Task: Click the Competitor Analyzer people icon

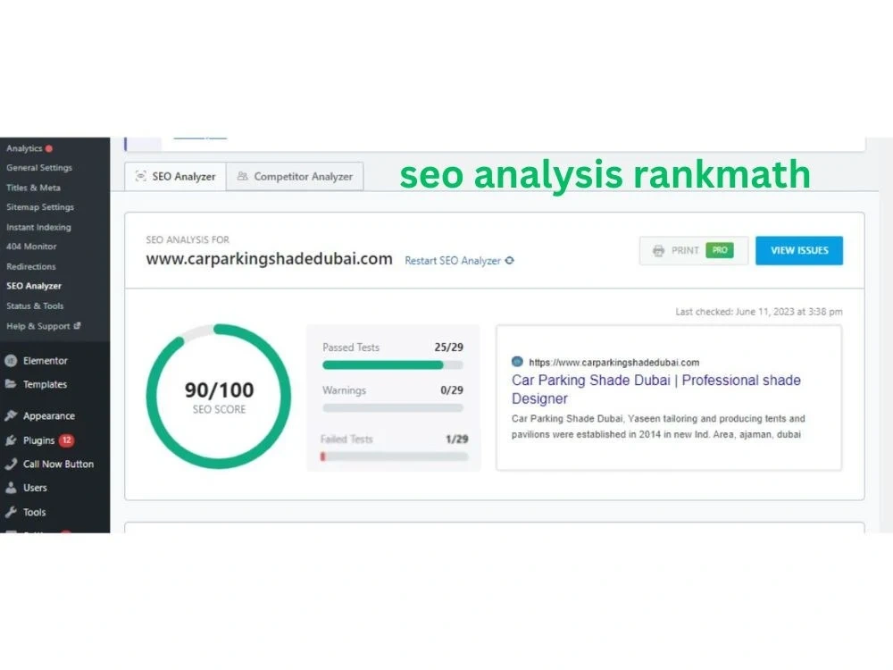Action: (243, 176)
